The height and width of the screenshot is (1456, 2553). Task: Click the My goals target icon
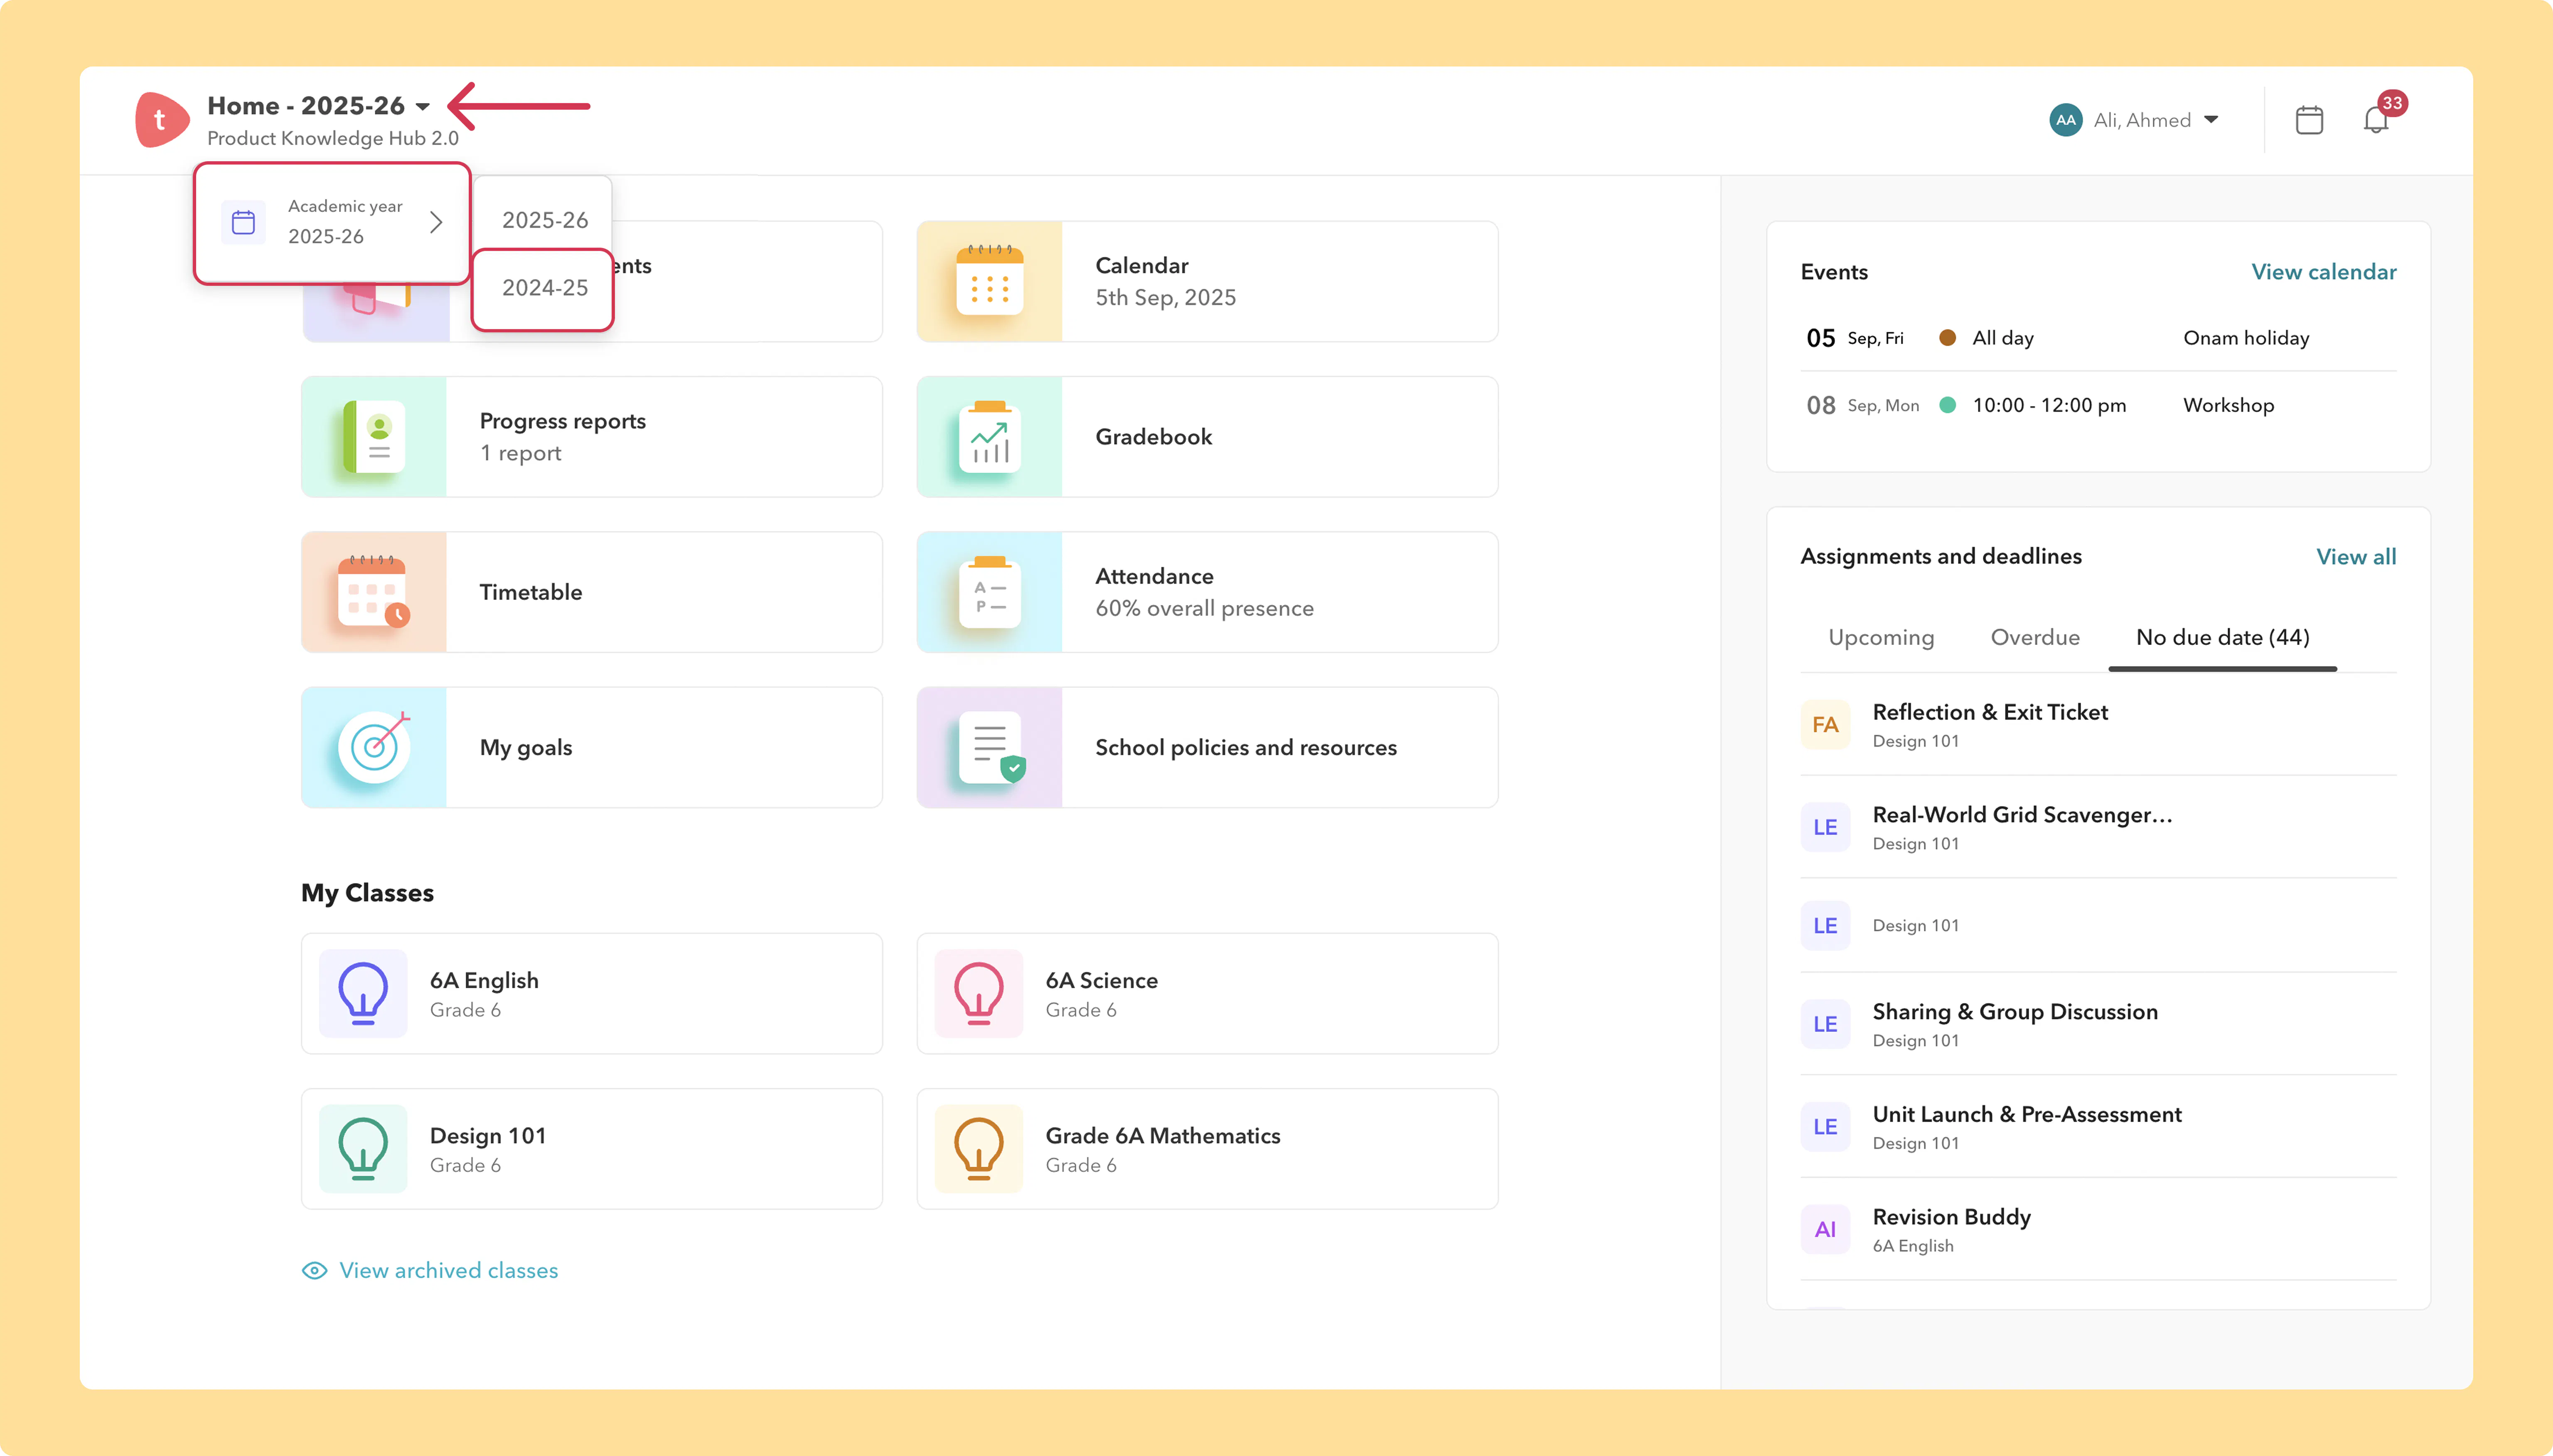[374, 747]
